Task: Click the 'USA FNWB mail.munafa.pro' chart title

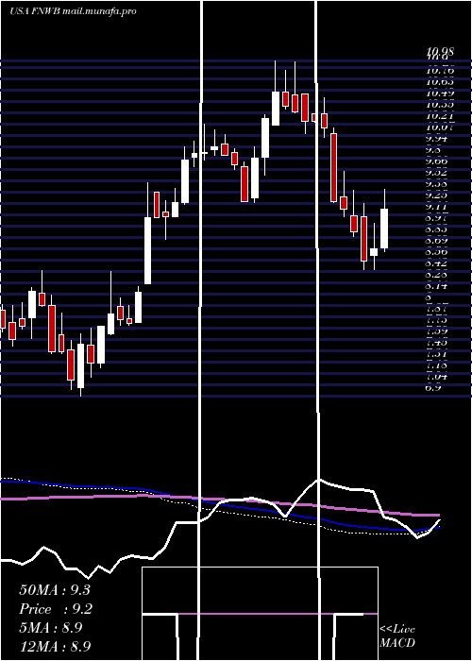Action: pos(73,11)
